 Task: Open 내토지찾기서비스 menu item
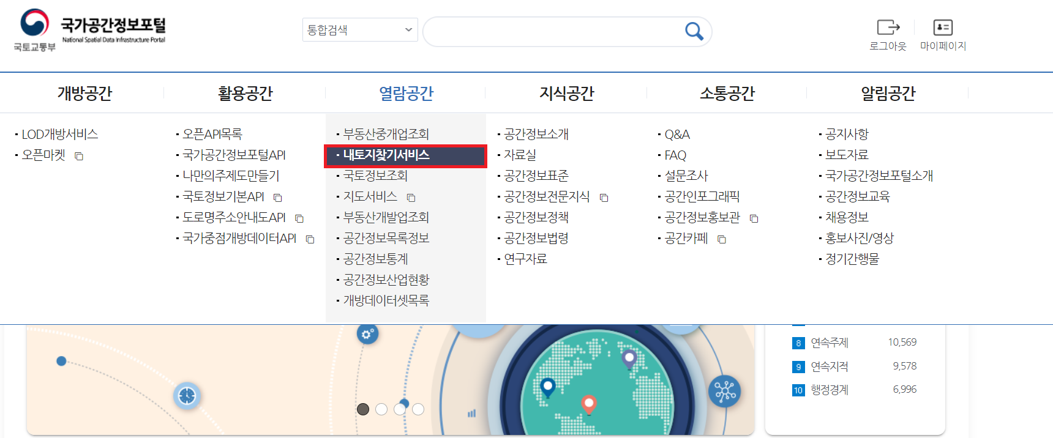[405, 155]
